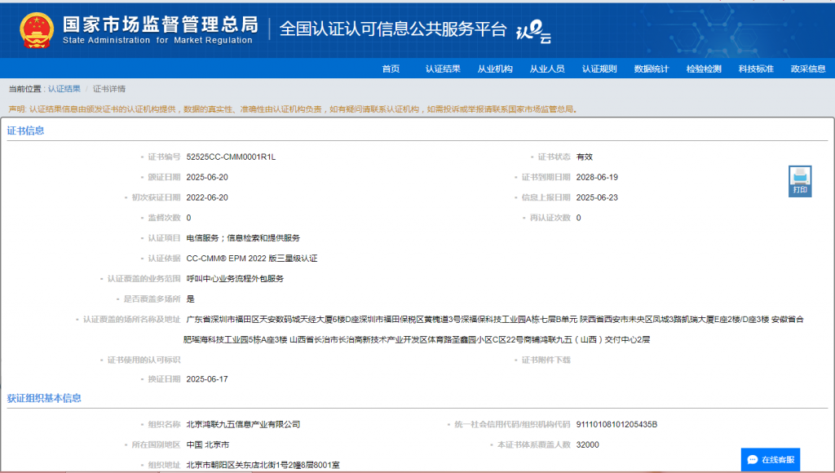Click the 证书信息 section header
Image resolution: width=835 pixels, height=473 pixels.
[x=26, y=130]
